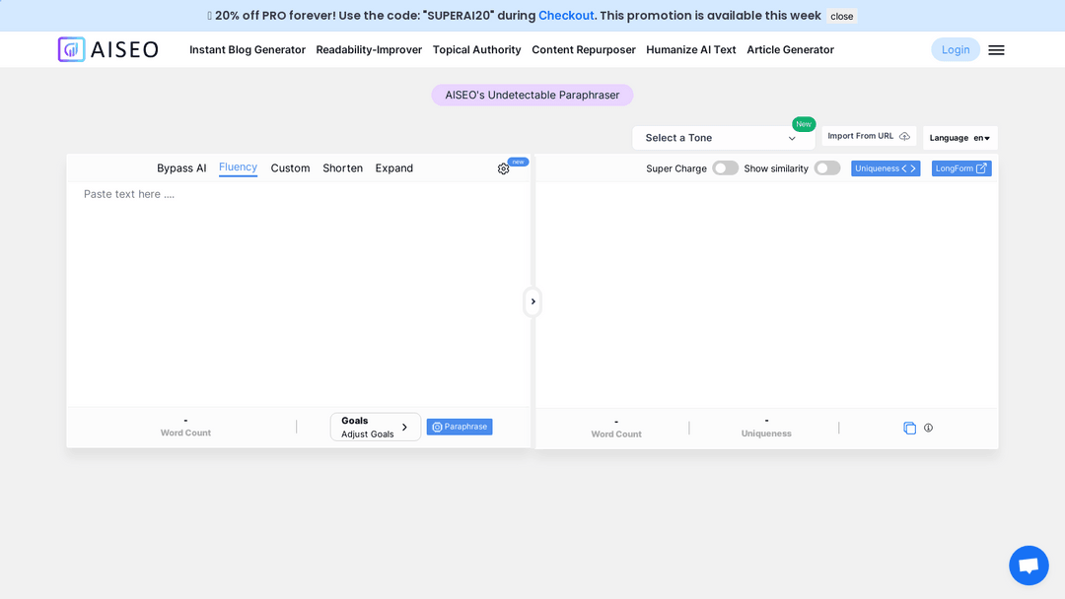Open Content Repurposer menu item
This screenshot has width=1065, height=599.
(x=584, y=49)
